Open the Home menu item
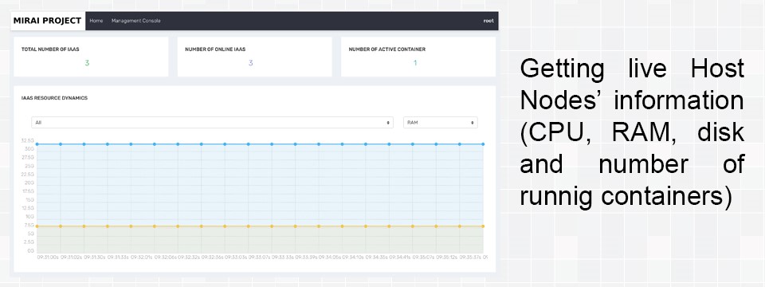 coord(96,21)
